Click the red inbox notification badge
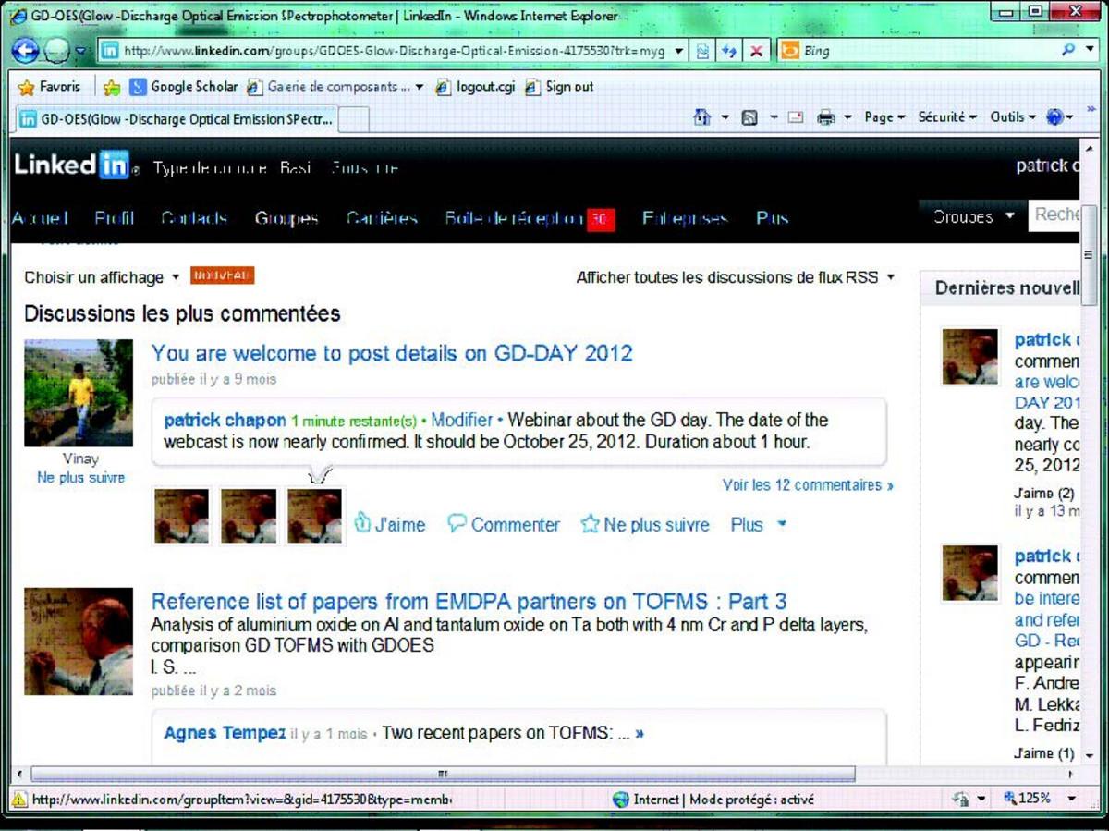This screenshot has width=1109, height=831. point(601,219)
